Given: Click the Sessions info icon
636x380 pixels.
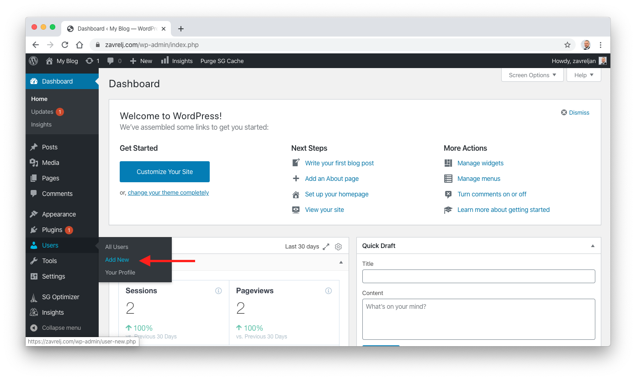Looking at the screenshot, I should click(218, 291).
